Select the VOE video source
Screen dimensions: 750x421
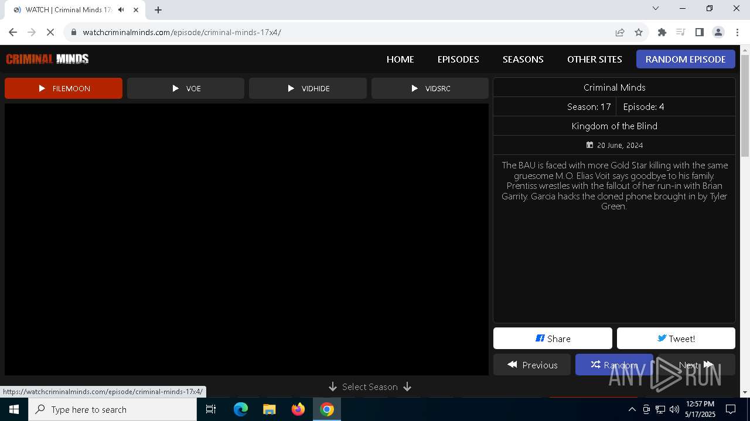[x=186, y=88]
